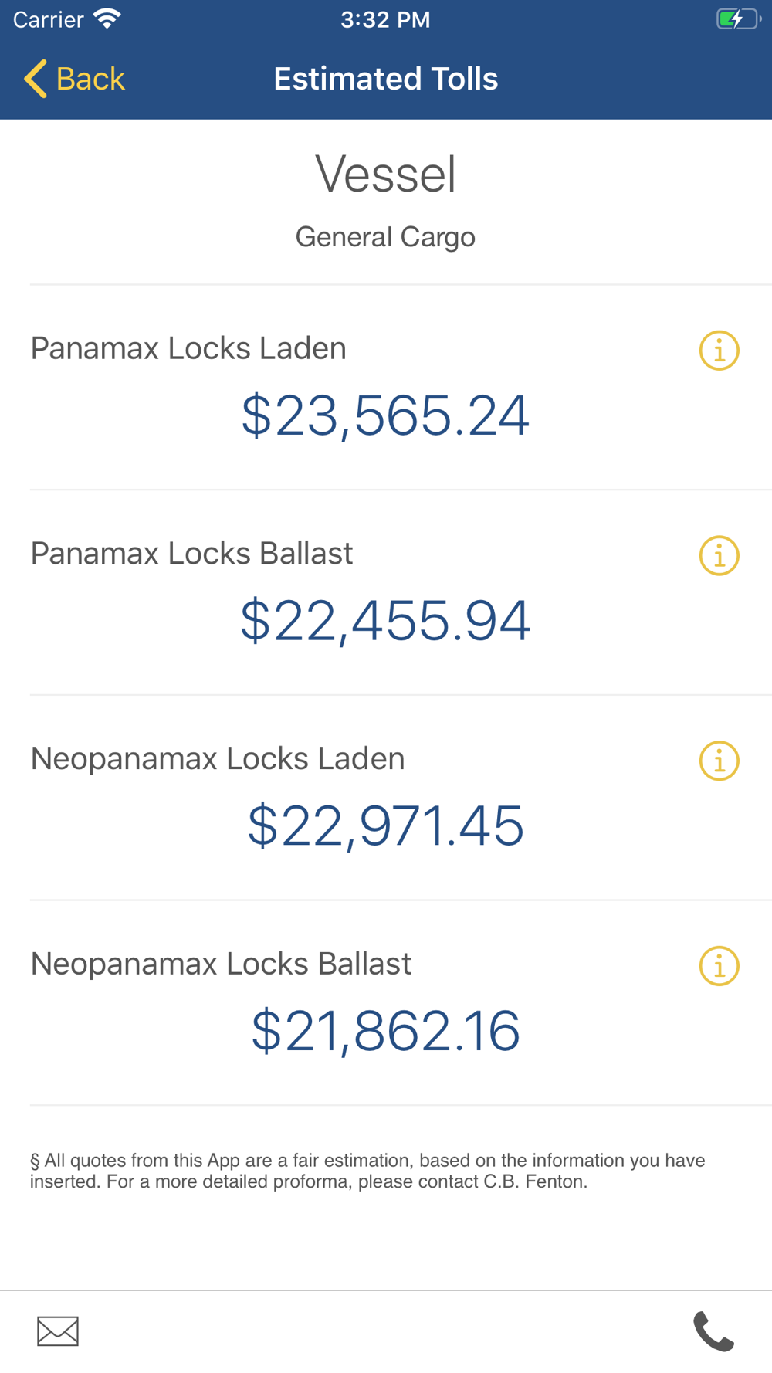Tap the battery charging indicator
Viewport: 772px width, 1373px height.
[x=737, y=19]
